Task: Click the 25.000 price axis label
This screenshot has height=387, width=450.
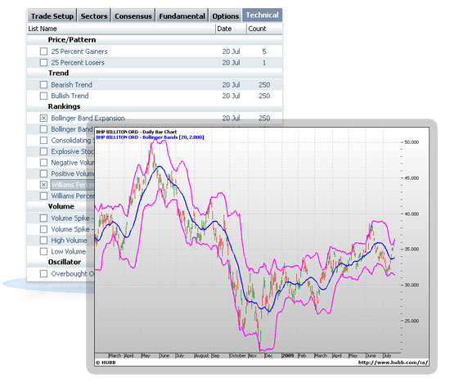Action: [x=412, y=321]
